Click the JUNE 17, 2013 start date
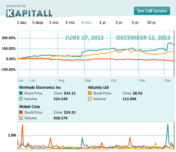 [x=84, y=38]
